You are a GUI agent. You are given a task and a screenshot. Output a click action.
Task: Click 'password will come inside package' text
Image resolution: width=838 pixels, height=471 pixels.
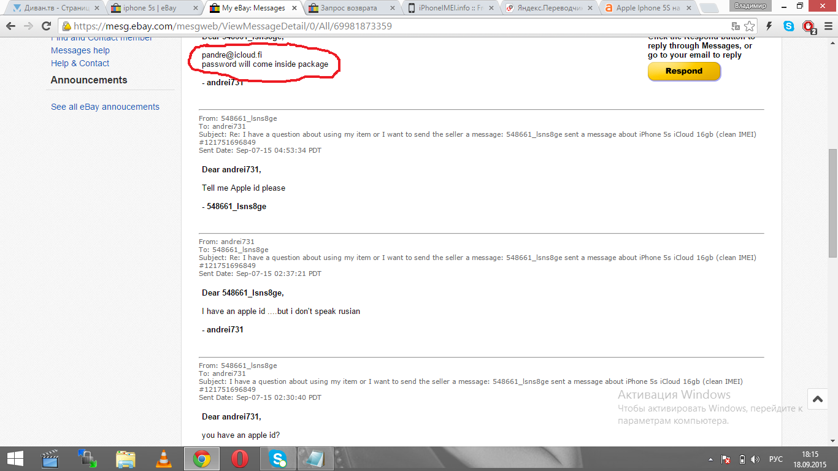[265, 64]
